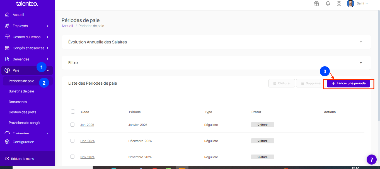Go to Gestion des prêts
This screenshot has height=169, width=380.
22,112
